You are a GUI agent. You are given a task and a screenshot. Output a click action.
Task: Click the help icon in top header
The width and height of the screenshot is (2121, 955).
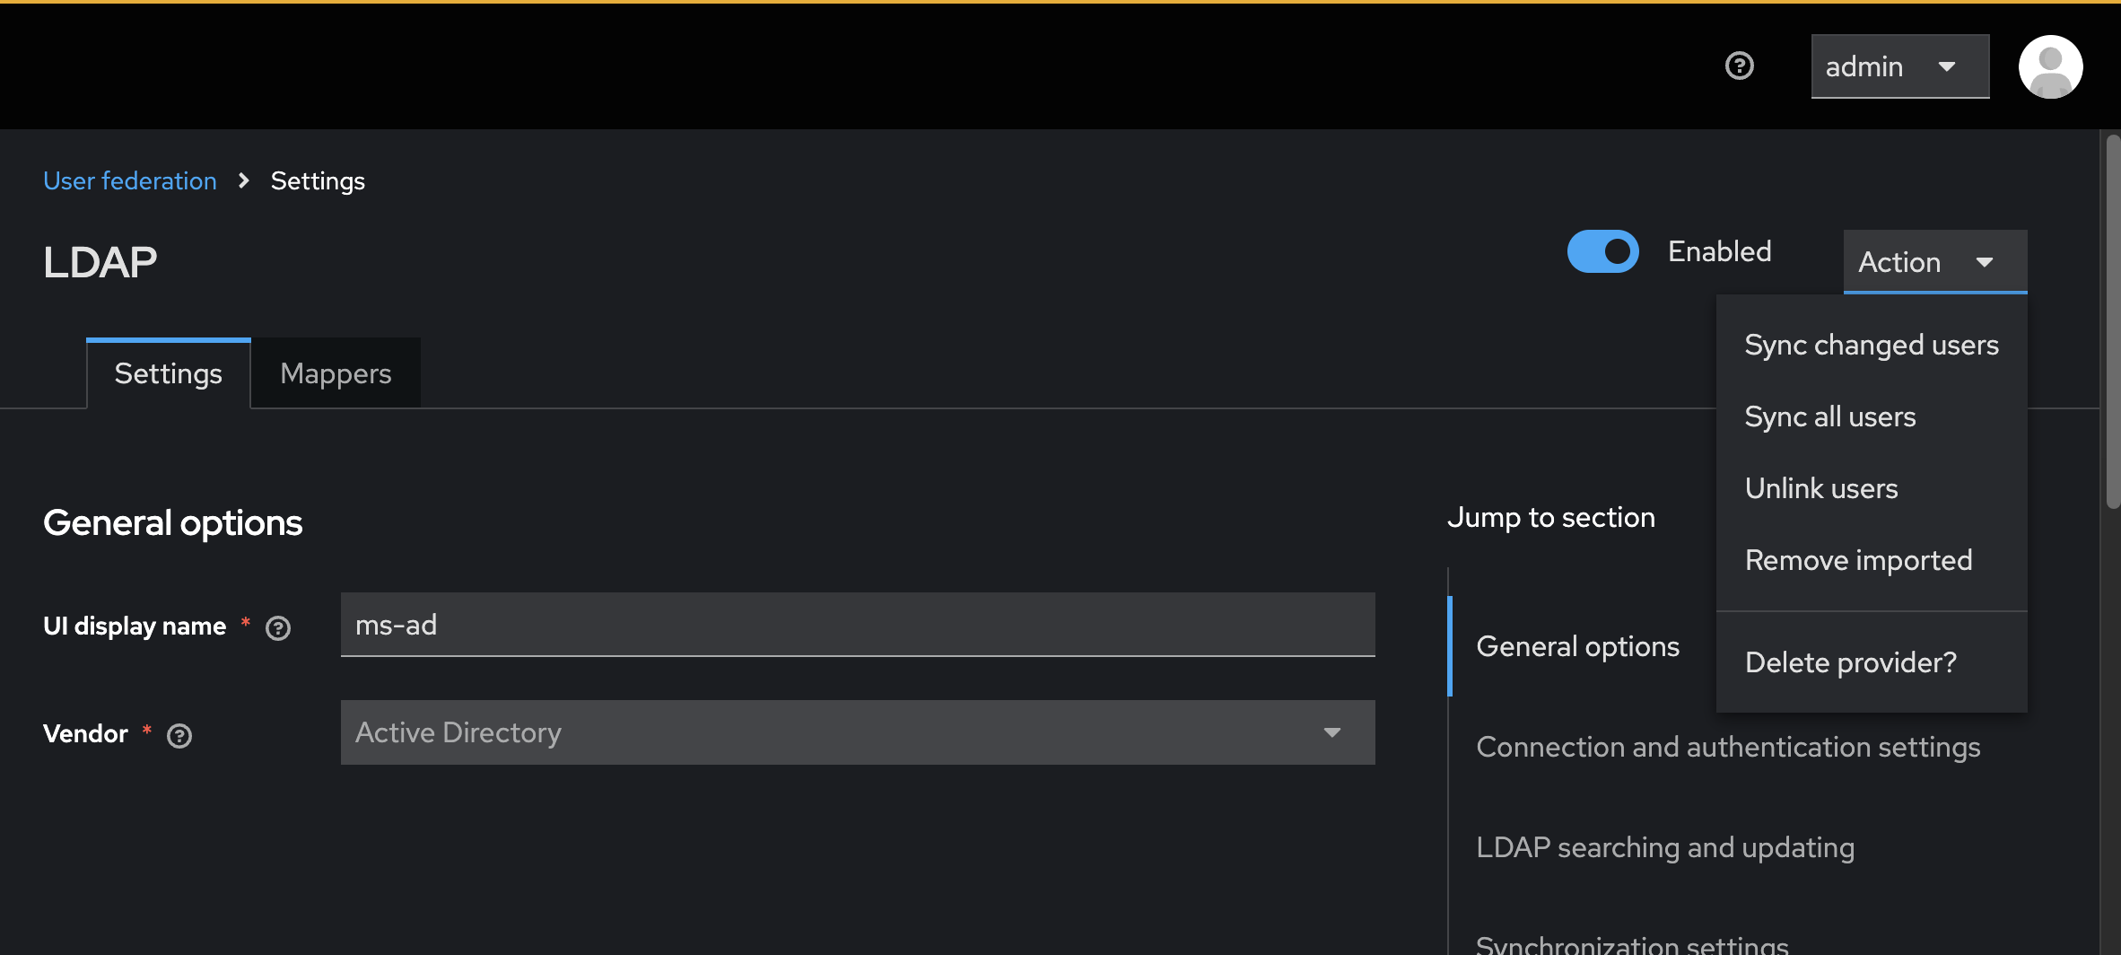(1739, 66)
